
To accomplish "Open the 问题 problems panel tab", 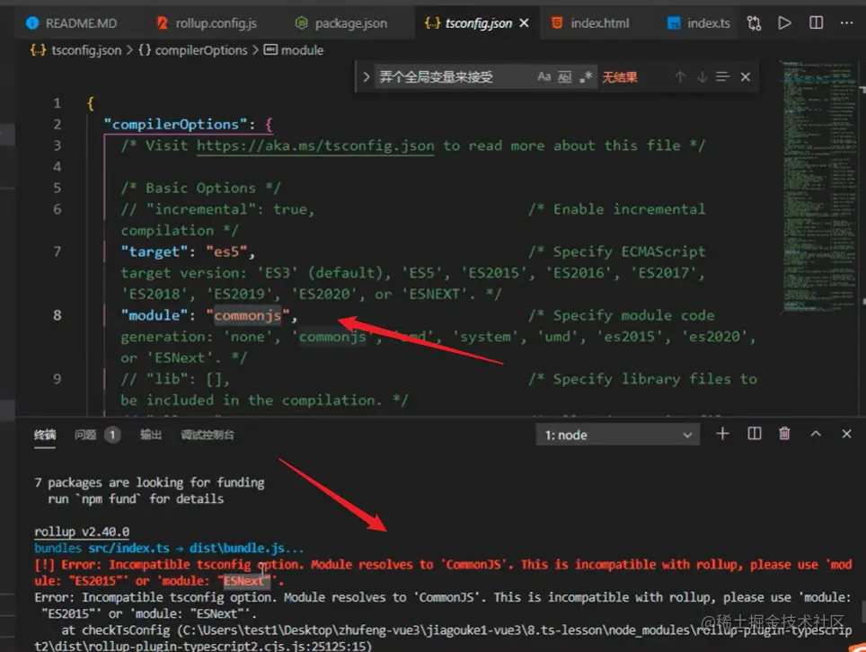I will tap(85, 435).
